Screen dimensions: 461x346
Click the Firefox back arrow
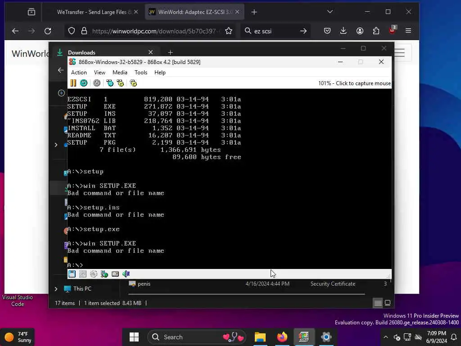coord(15,31)
